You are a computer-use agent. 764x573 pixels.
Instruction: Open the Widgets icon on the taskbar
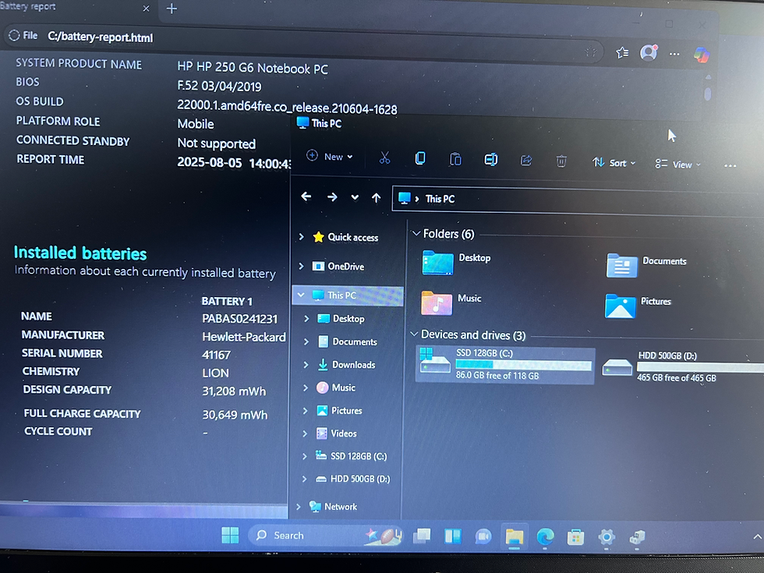pos(453,536)
